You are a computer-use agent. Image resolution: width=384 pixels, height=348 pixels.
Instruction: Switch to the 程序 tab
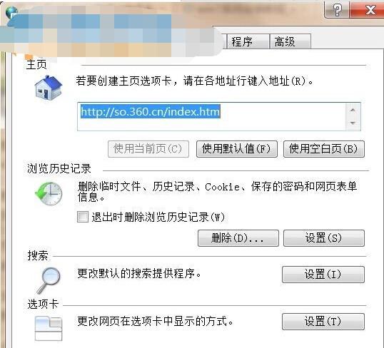(x=248, y=41)
